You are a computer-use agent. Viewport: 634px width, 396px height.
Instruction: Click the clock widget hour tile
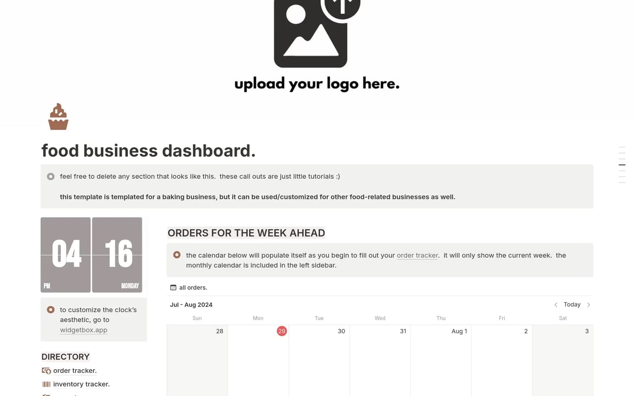point(66,255)
